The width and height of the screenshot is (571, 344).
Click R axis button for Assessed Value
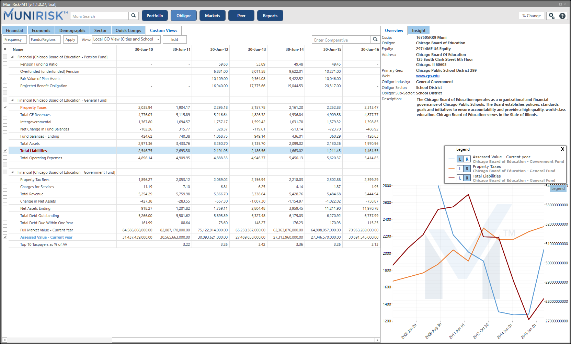tap(467, 159)
